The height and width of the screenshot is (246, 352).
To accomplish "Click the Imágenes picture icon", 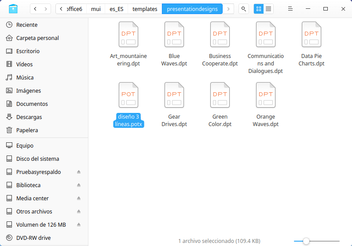I will point(9,91).
